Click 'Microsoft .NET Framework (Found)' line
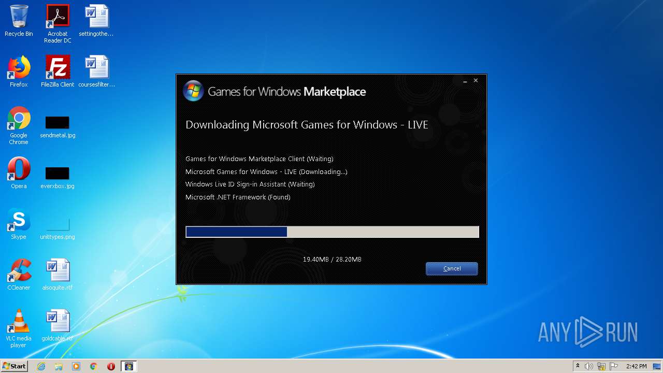 [238, 197]
